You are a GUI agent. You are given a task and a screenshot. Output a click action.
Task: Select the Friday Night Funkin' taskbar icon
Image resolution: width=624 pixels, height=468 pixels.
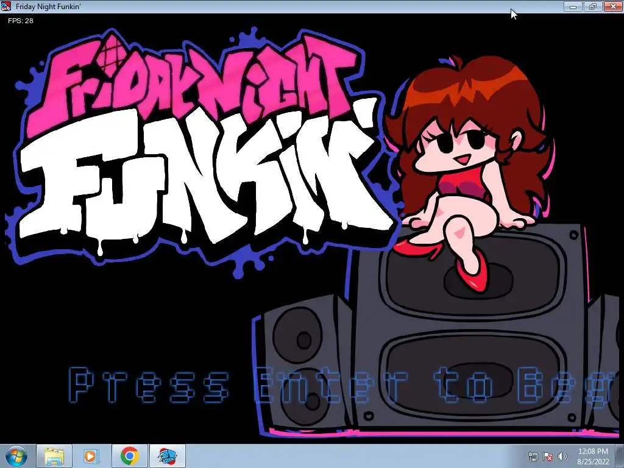167,456
